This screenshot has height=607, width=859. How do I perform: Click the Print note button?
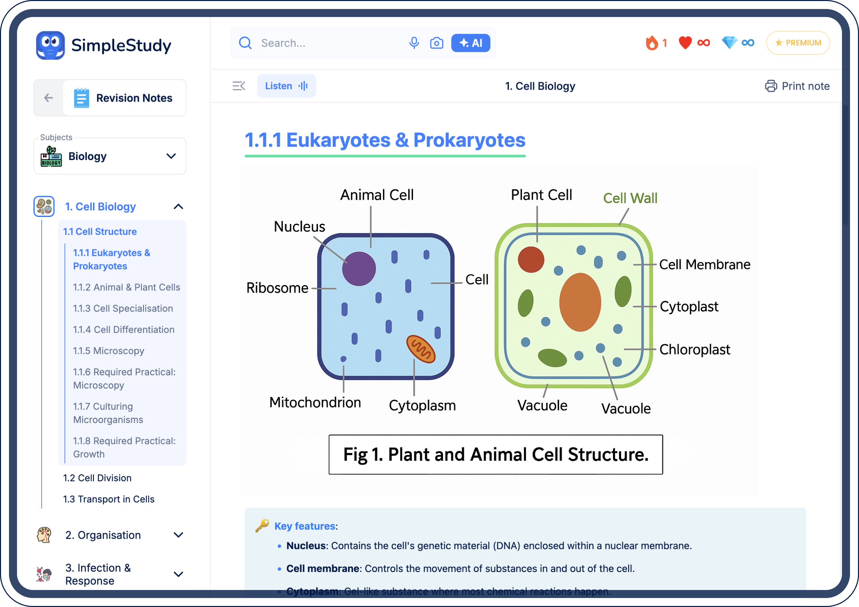point(797,86)
